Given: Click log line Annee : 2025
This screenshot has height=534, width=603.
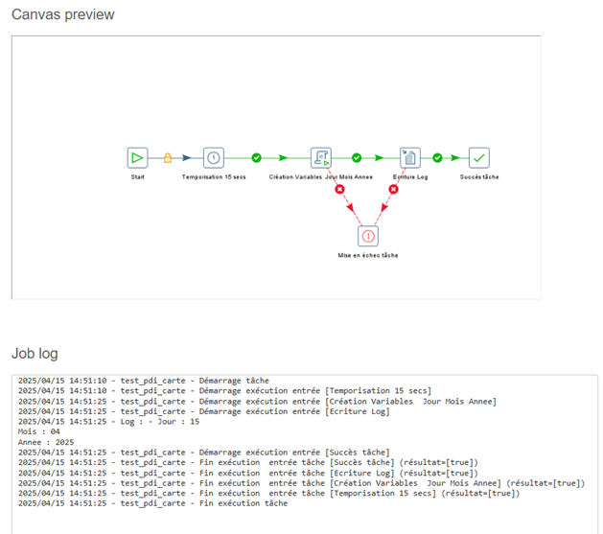Looking at the screenshot, I should [46, 442].
